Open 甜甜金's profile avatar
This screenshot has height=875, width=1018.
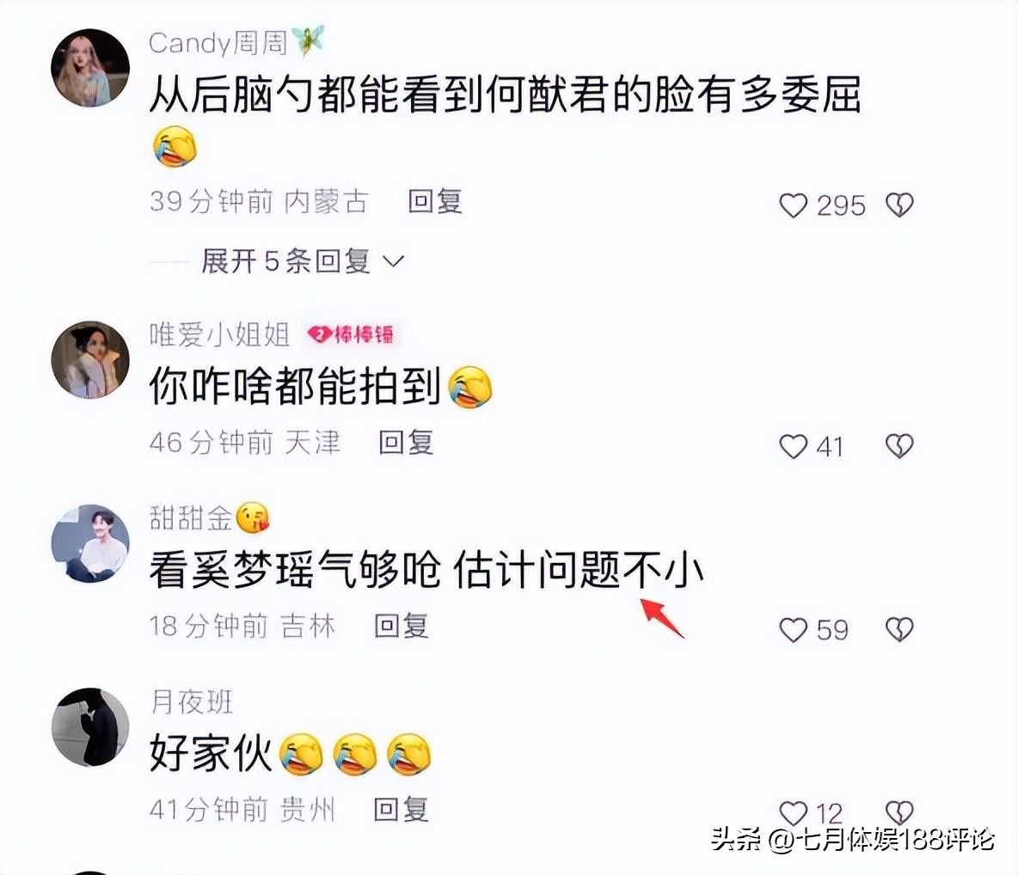tap(90, 543)
